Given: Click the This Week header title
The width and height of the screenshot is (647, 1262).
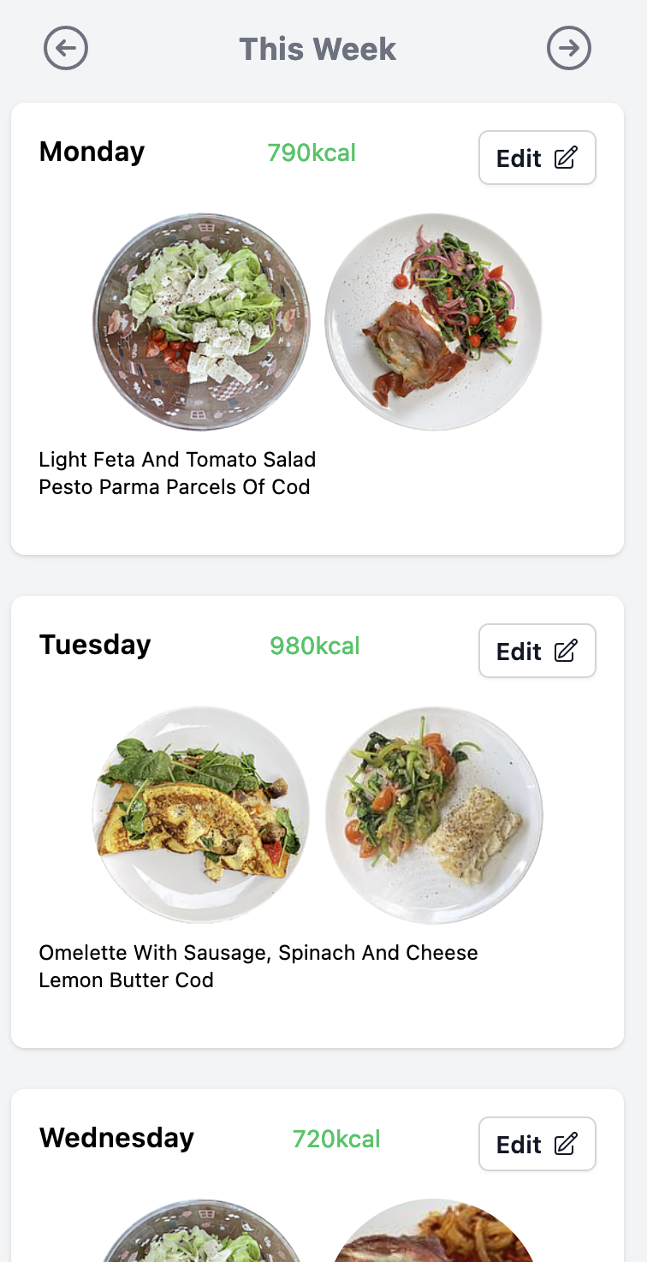Looking at the screenshot, I should [318, 49].
